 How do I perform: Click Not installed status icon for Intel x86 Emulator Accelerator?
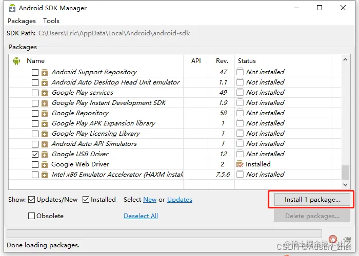(240, 174)
